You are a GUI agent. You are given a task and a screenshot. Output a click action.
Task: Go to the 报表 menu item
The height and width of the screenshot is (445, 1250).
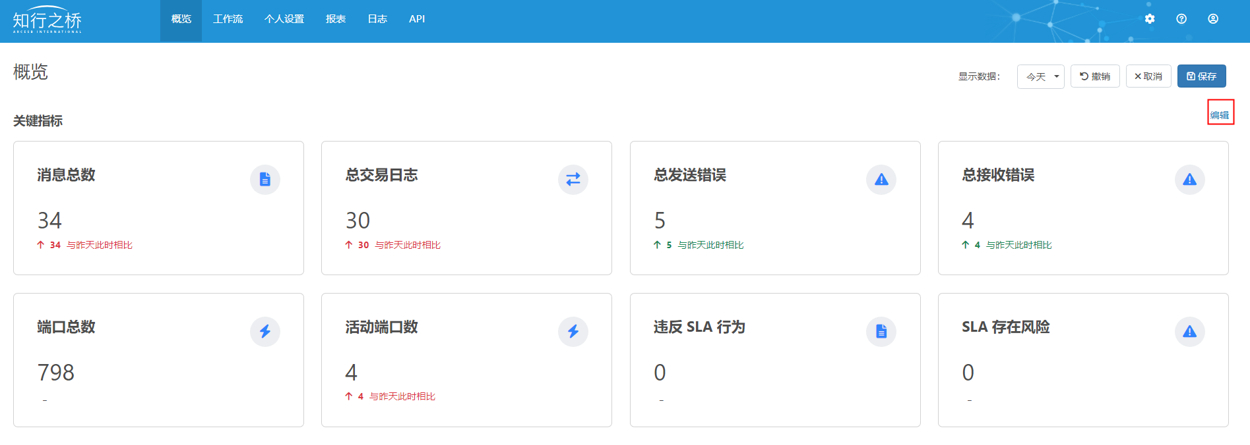click(336, 19)
